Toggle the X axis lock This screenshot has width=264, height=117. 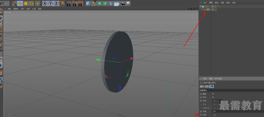pos(45,3)
